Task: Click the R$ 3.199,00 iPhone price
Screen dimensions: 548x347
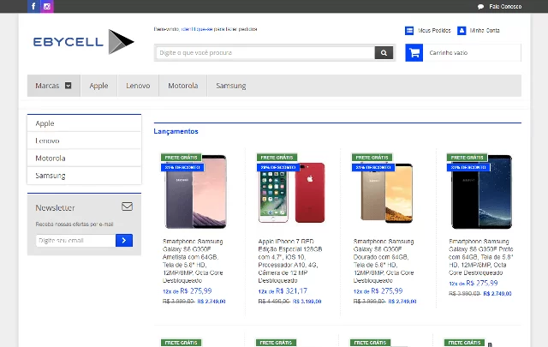Action: pos(307,302)
